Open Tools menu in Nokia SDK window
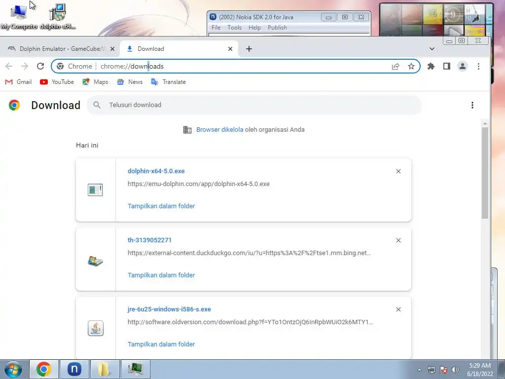This screenshot has width=505, height=379. (x=234, y=28)
